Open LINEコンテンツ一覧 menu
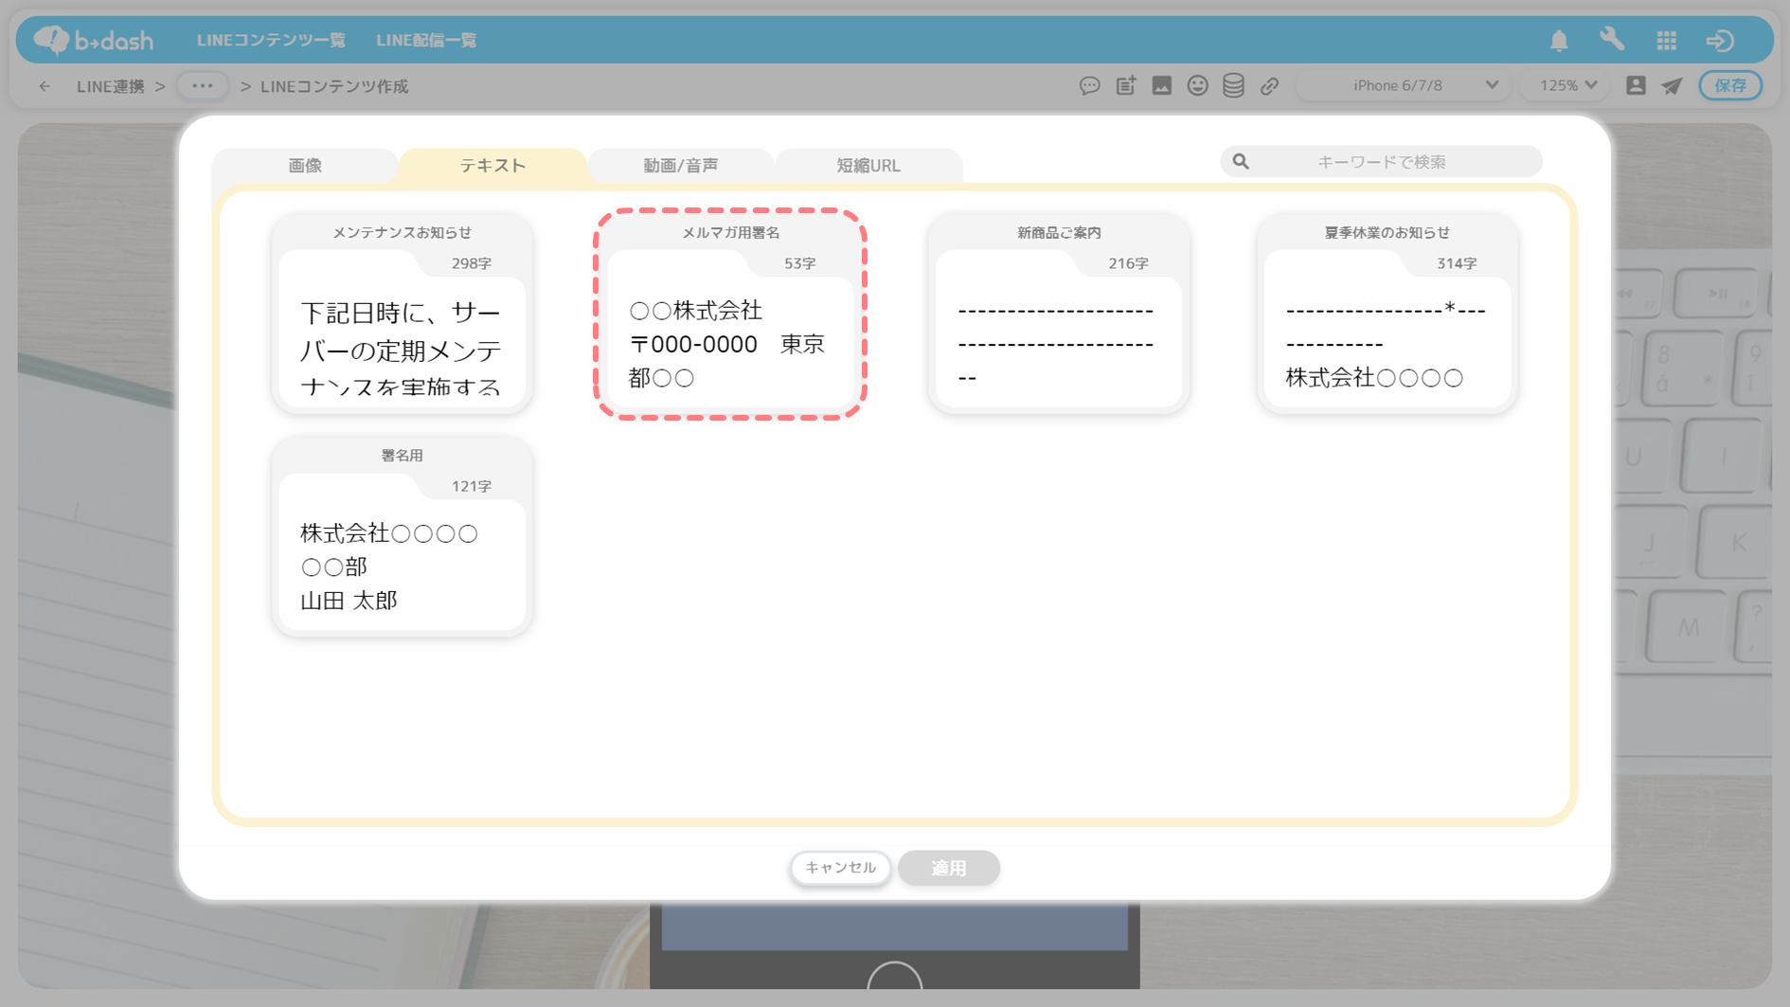This screenshot has height=1007, width=1790. tap(271, 40)
